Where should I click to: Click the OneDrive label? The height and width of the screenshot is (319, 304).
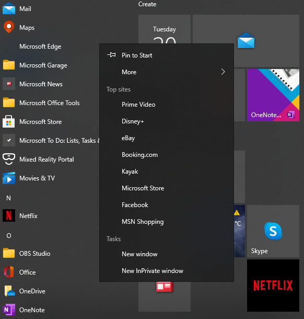coord(32,291)
